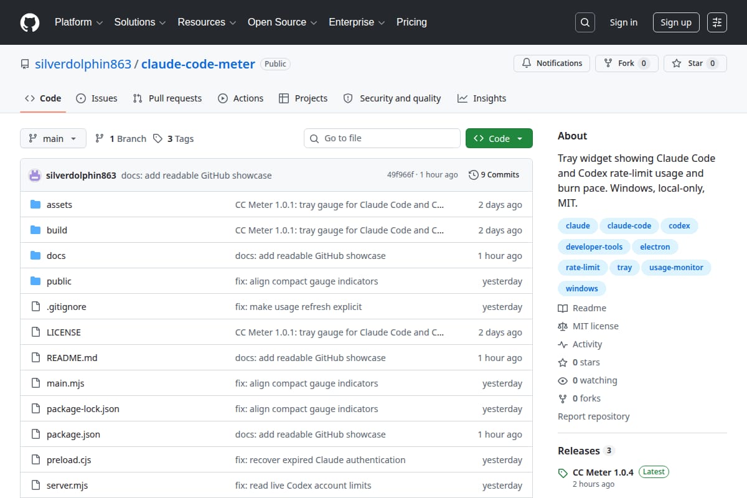
Task: Expand the Solutions menu
Action: pos(140,22)
